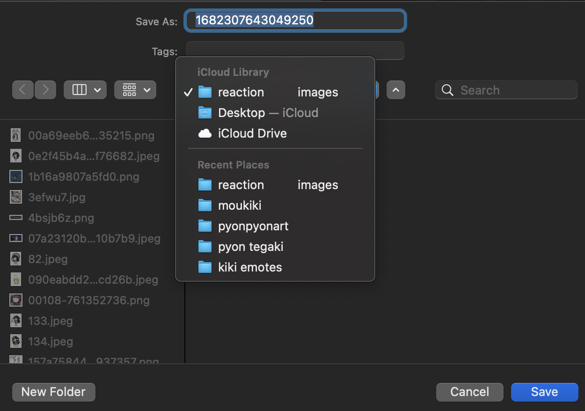Select the 3efwu7.jpg file thumbnail
Viewport: 585px width, 411px height.
[16, 197]
